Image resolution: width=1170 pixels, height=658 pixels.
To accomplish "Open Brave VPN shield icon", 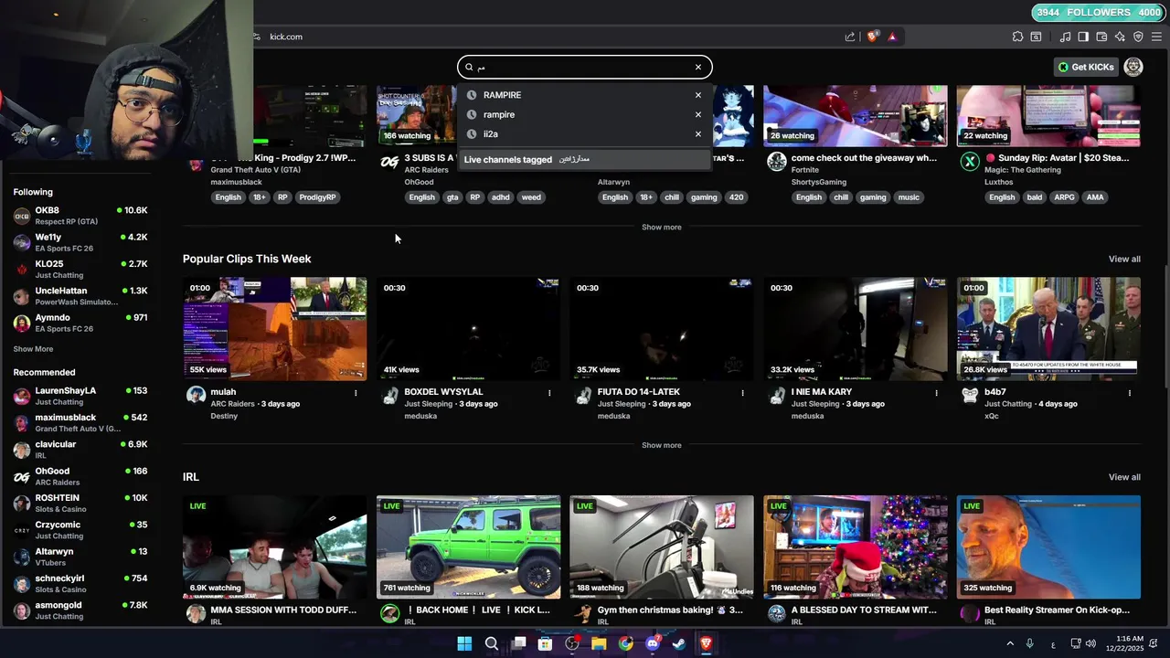I will [x=1138, y=37].
